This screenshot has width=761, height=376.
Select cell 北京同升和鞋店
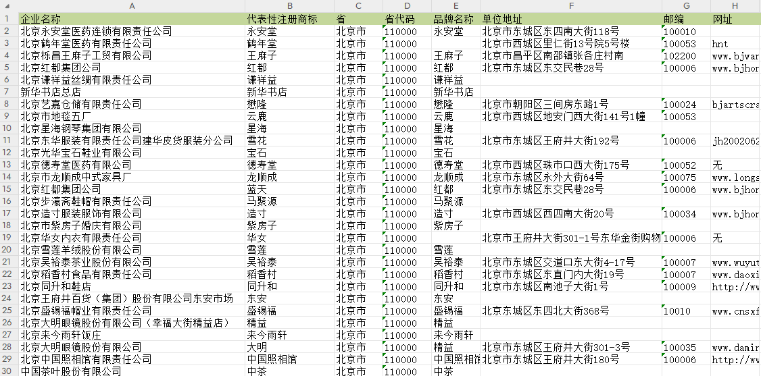coord(132,286)
